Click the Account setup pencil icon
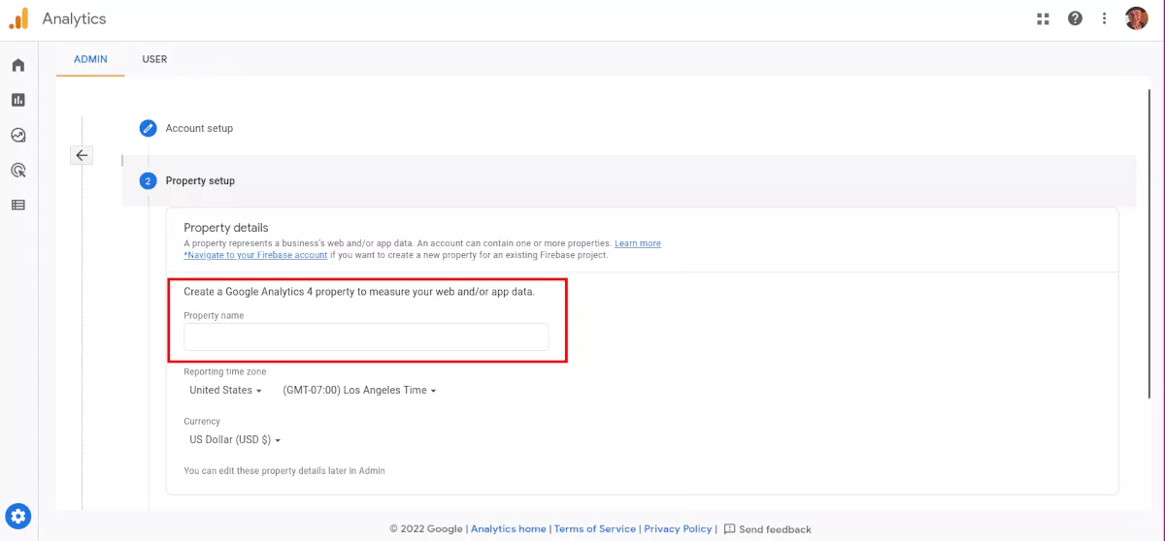The image size is (1165, 541). coord(148,128)
